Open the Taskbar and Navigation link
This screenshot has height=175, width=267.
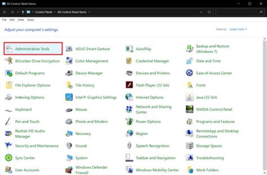point(155,158)
